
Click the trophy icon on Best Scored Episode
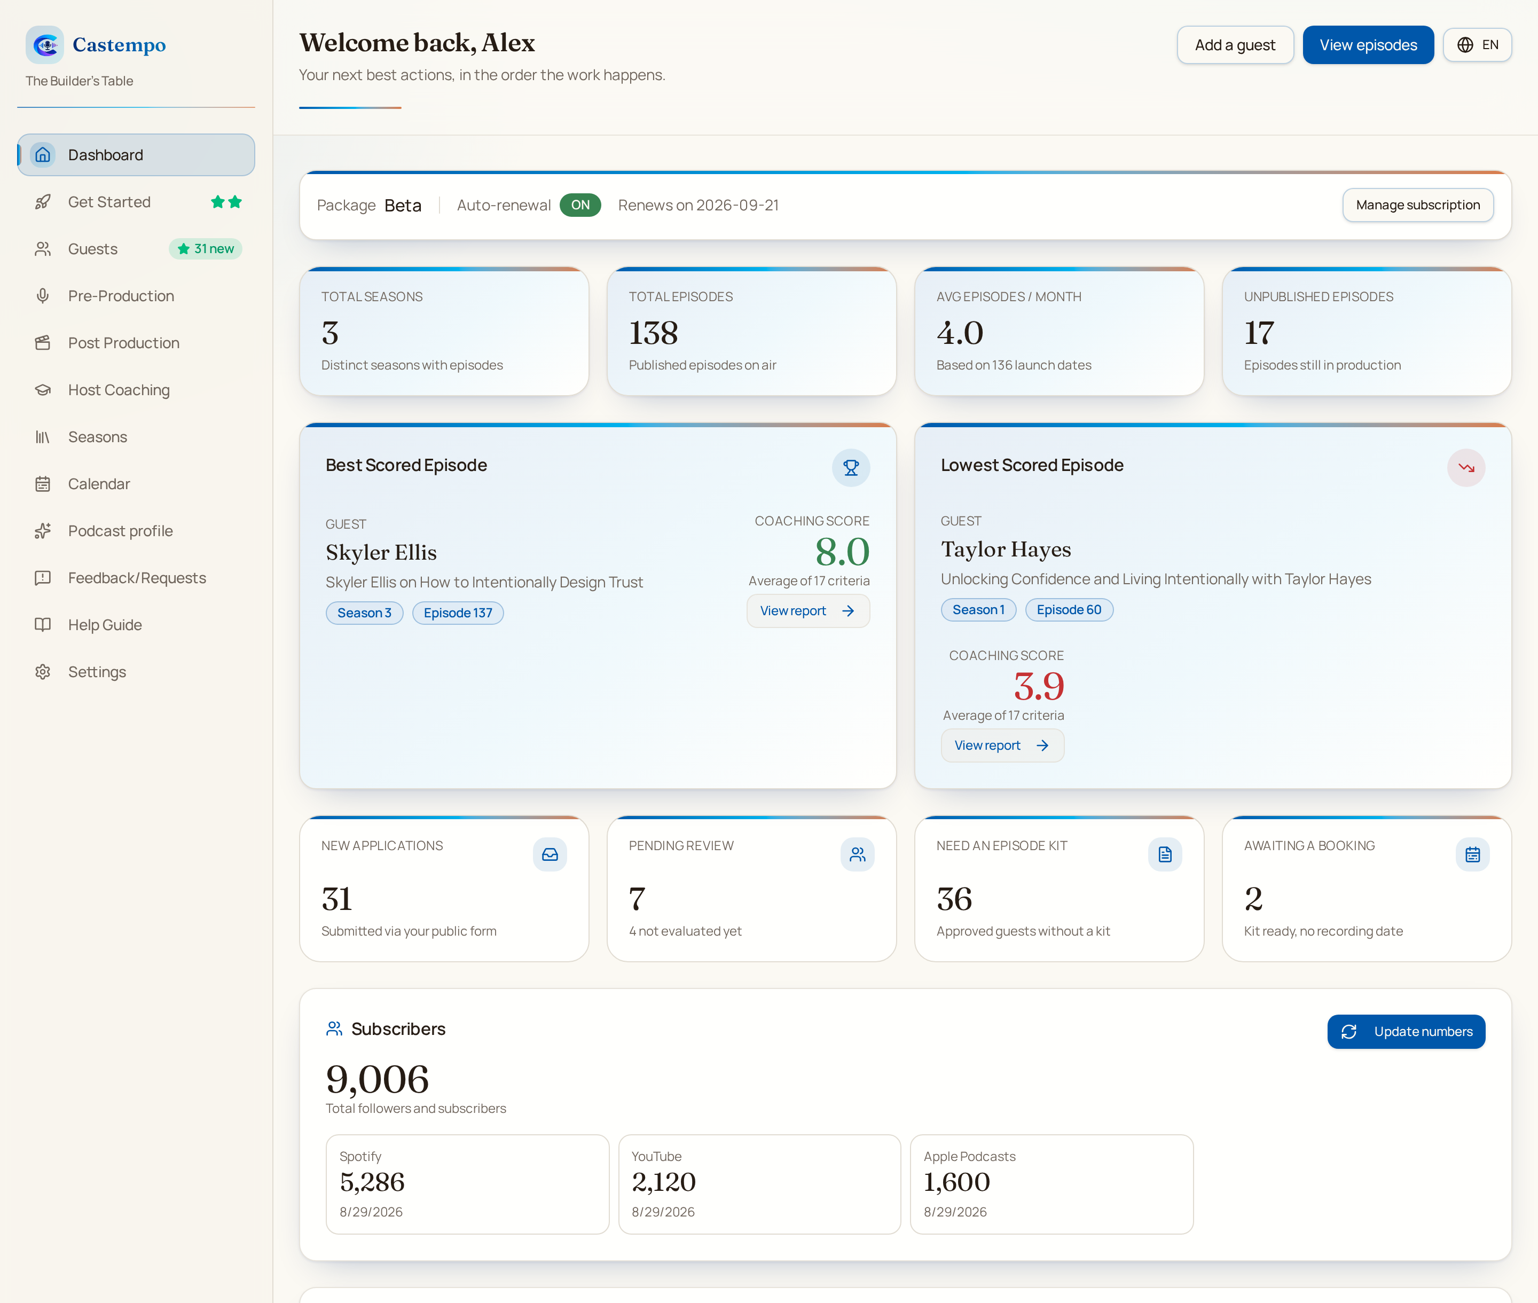coord(851,468)
